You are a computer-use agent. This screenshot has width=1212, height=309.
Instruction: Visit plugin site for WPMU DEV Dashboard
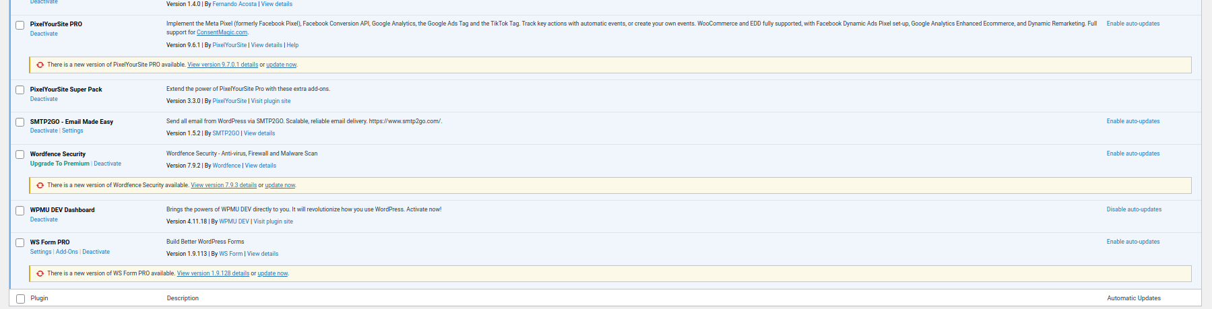point(274,221)
